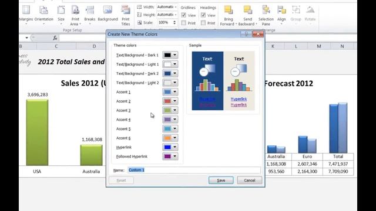The width and height of the screenshot is (376, 211).
Task: Select column M header
Action: tap(319, 46)
